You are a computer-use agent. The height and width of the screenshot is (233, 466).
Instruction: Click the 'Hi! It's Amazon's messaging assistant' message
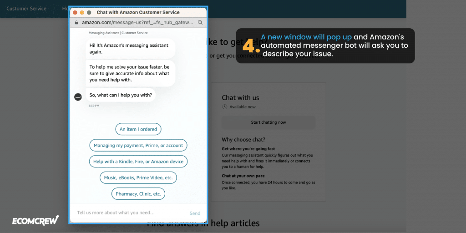pyautogui.click(x=131, y=48)
